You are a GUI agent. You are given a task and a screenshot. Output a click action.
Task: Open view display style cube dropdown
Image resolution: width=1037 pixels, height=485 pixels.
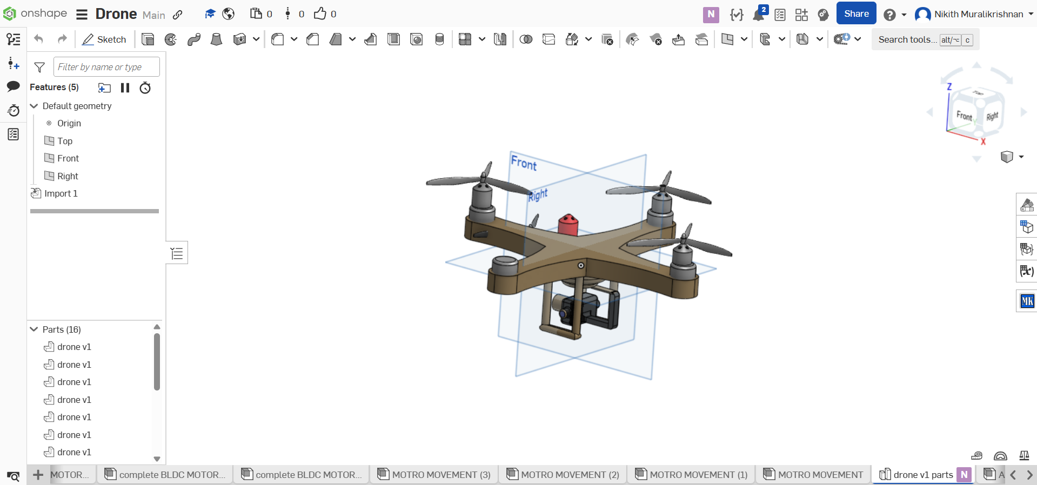[x=1012, y=157]
